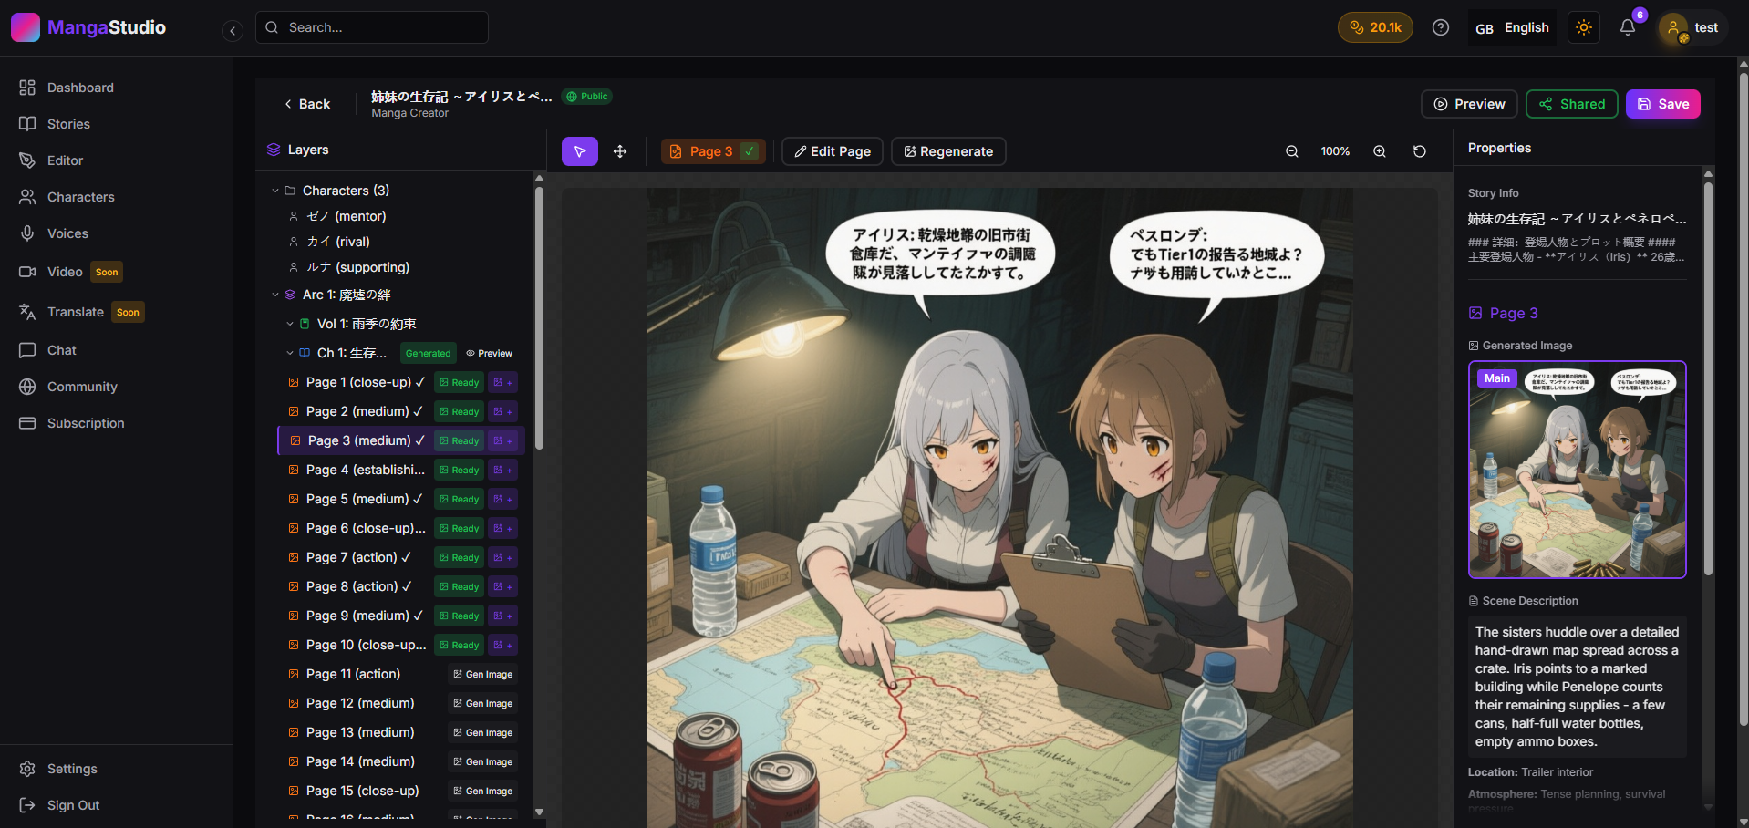Open Community from the sidebar
1749x828 pixels.
[80, 387]
